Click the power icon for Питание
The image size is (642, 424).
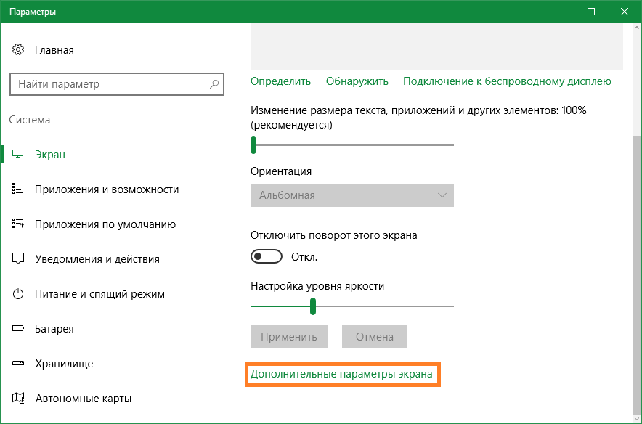pos(19,294)
